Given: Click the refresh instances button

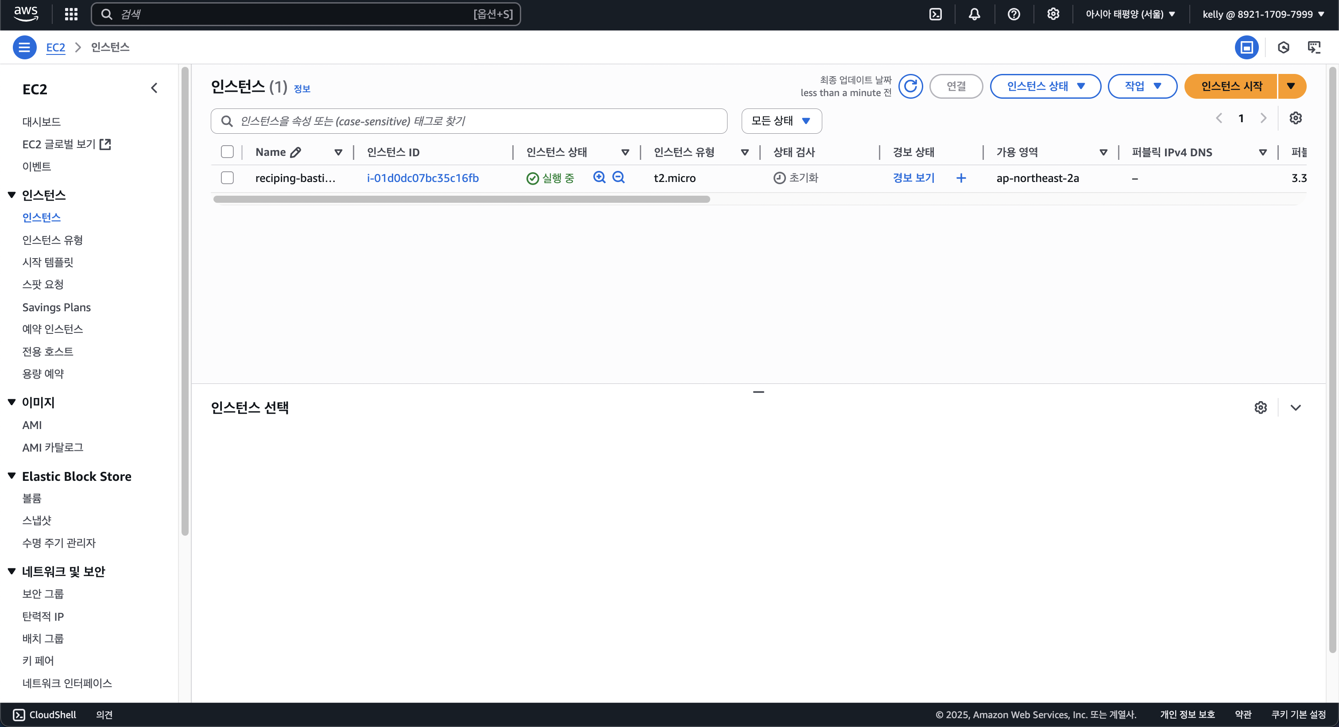Looking at the screenshot, I should tap(910, 86).
